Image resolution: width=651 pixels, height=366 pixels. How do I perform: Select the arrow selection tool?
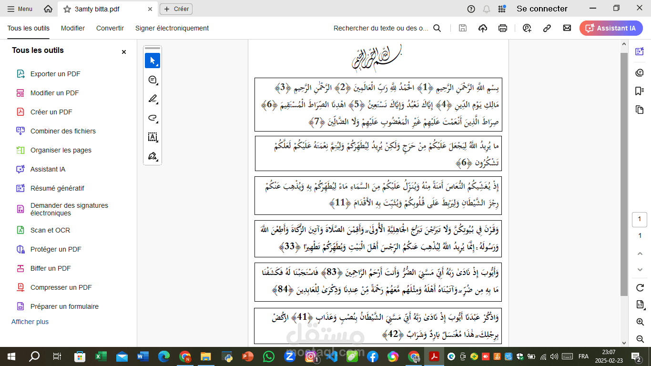click(153, 61)
